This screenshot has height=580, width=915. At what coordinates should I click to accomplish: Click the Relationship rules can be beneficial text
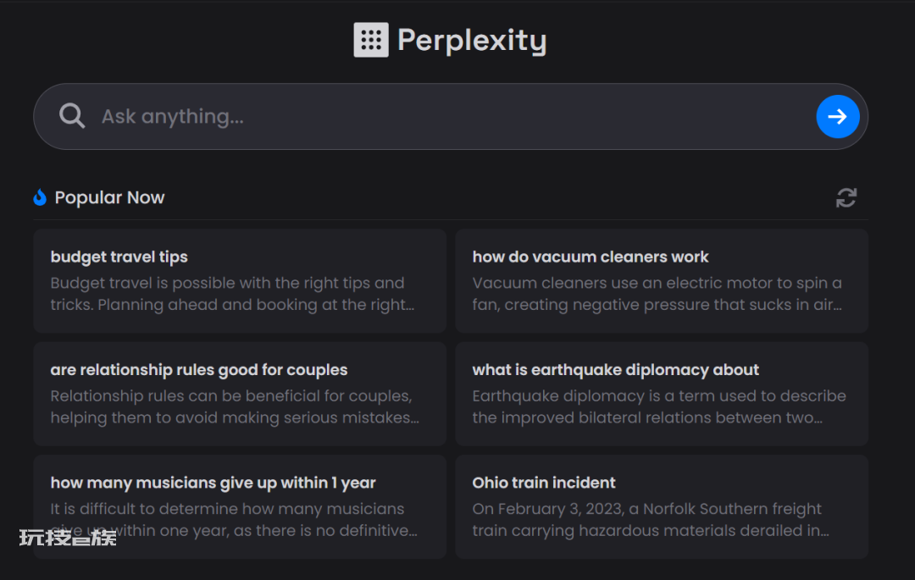235,407
